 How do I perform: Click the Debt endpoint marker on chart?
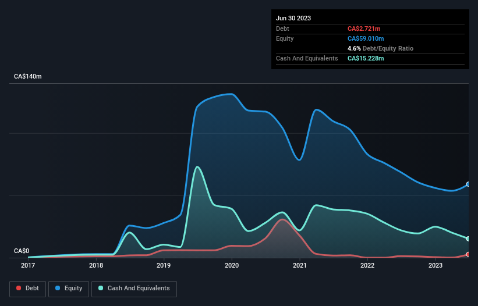click(x=468, y=254)
